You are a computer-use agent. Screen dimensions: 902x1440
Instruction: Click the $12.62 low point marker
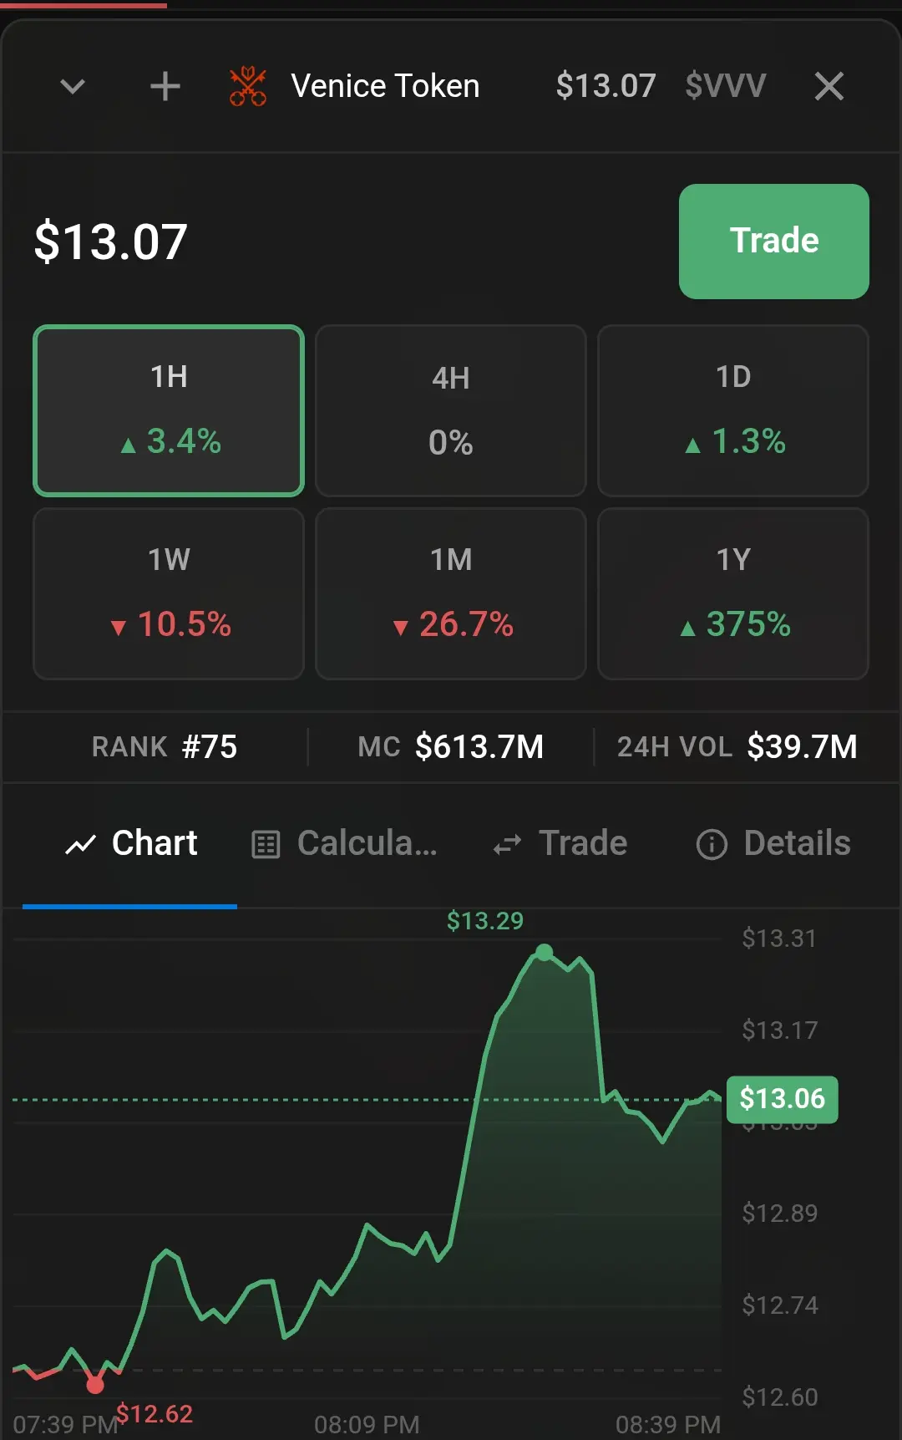(x=95, y=1385)
